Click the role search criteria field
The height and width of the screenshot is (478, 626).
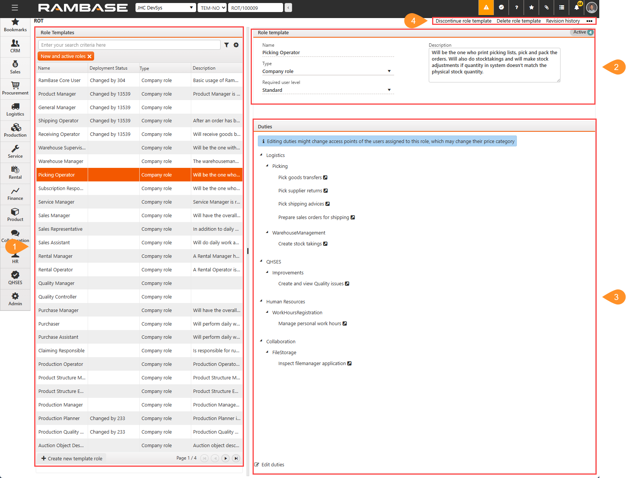129,45
